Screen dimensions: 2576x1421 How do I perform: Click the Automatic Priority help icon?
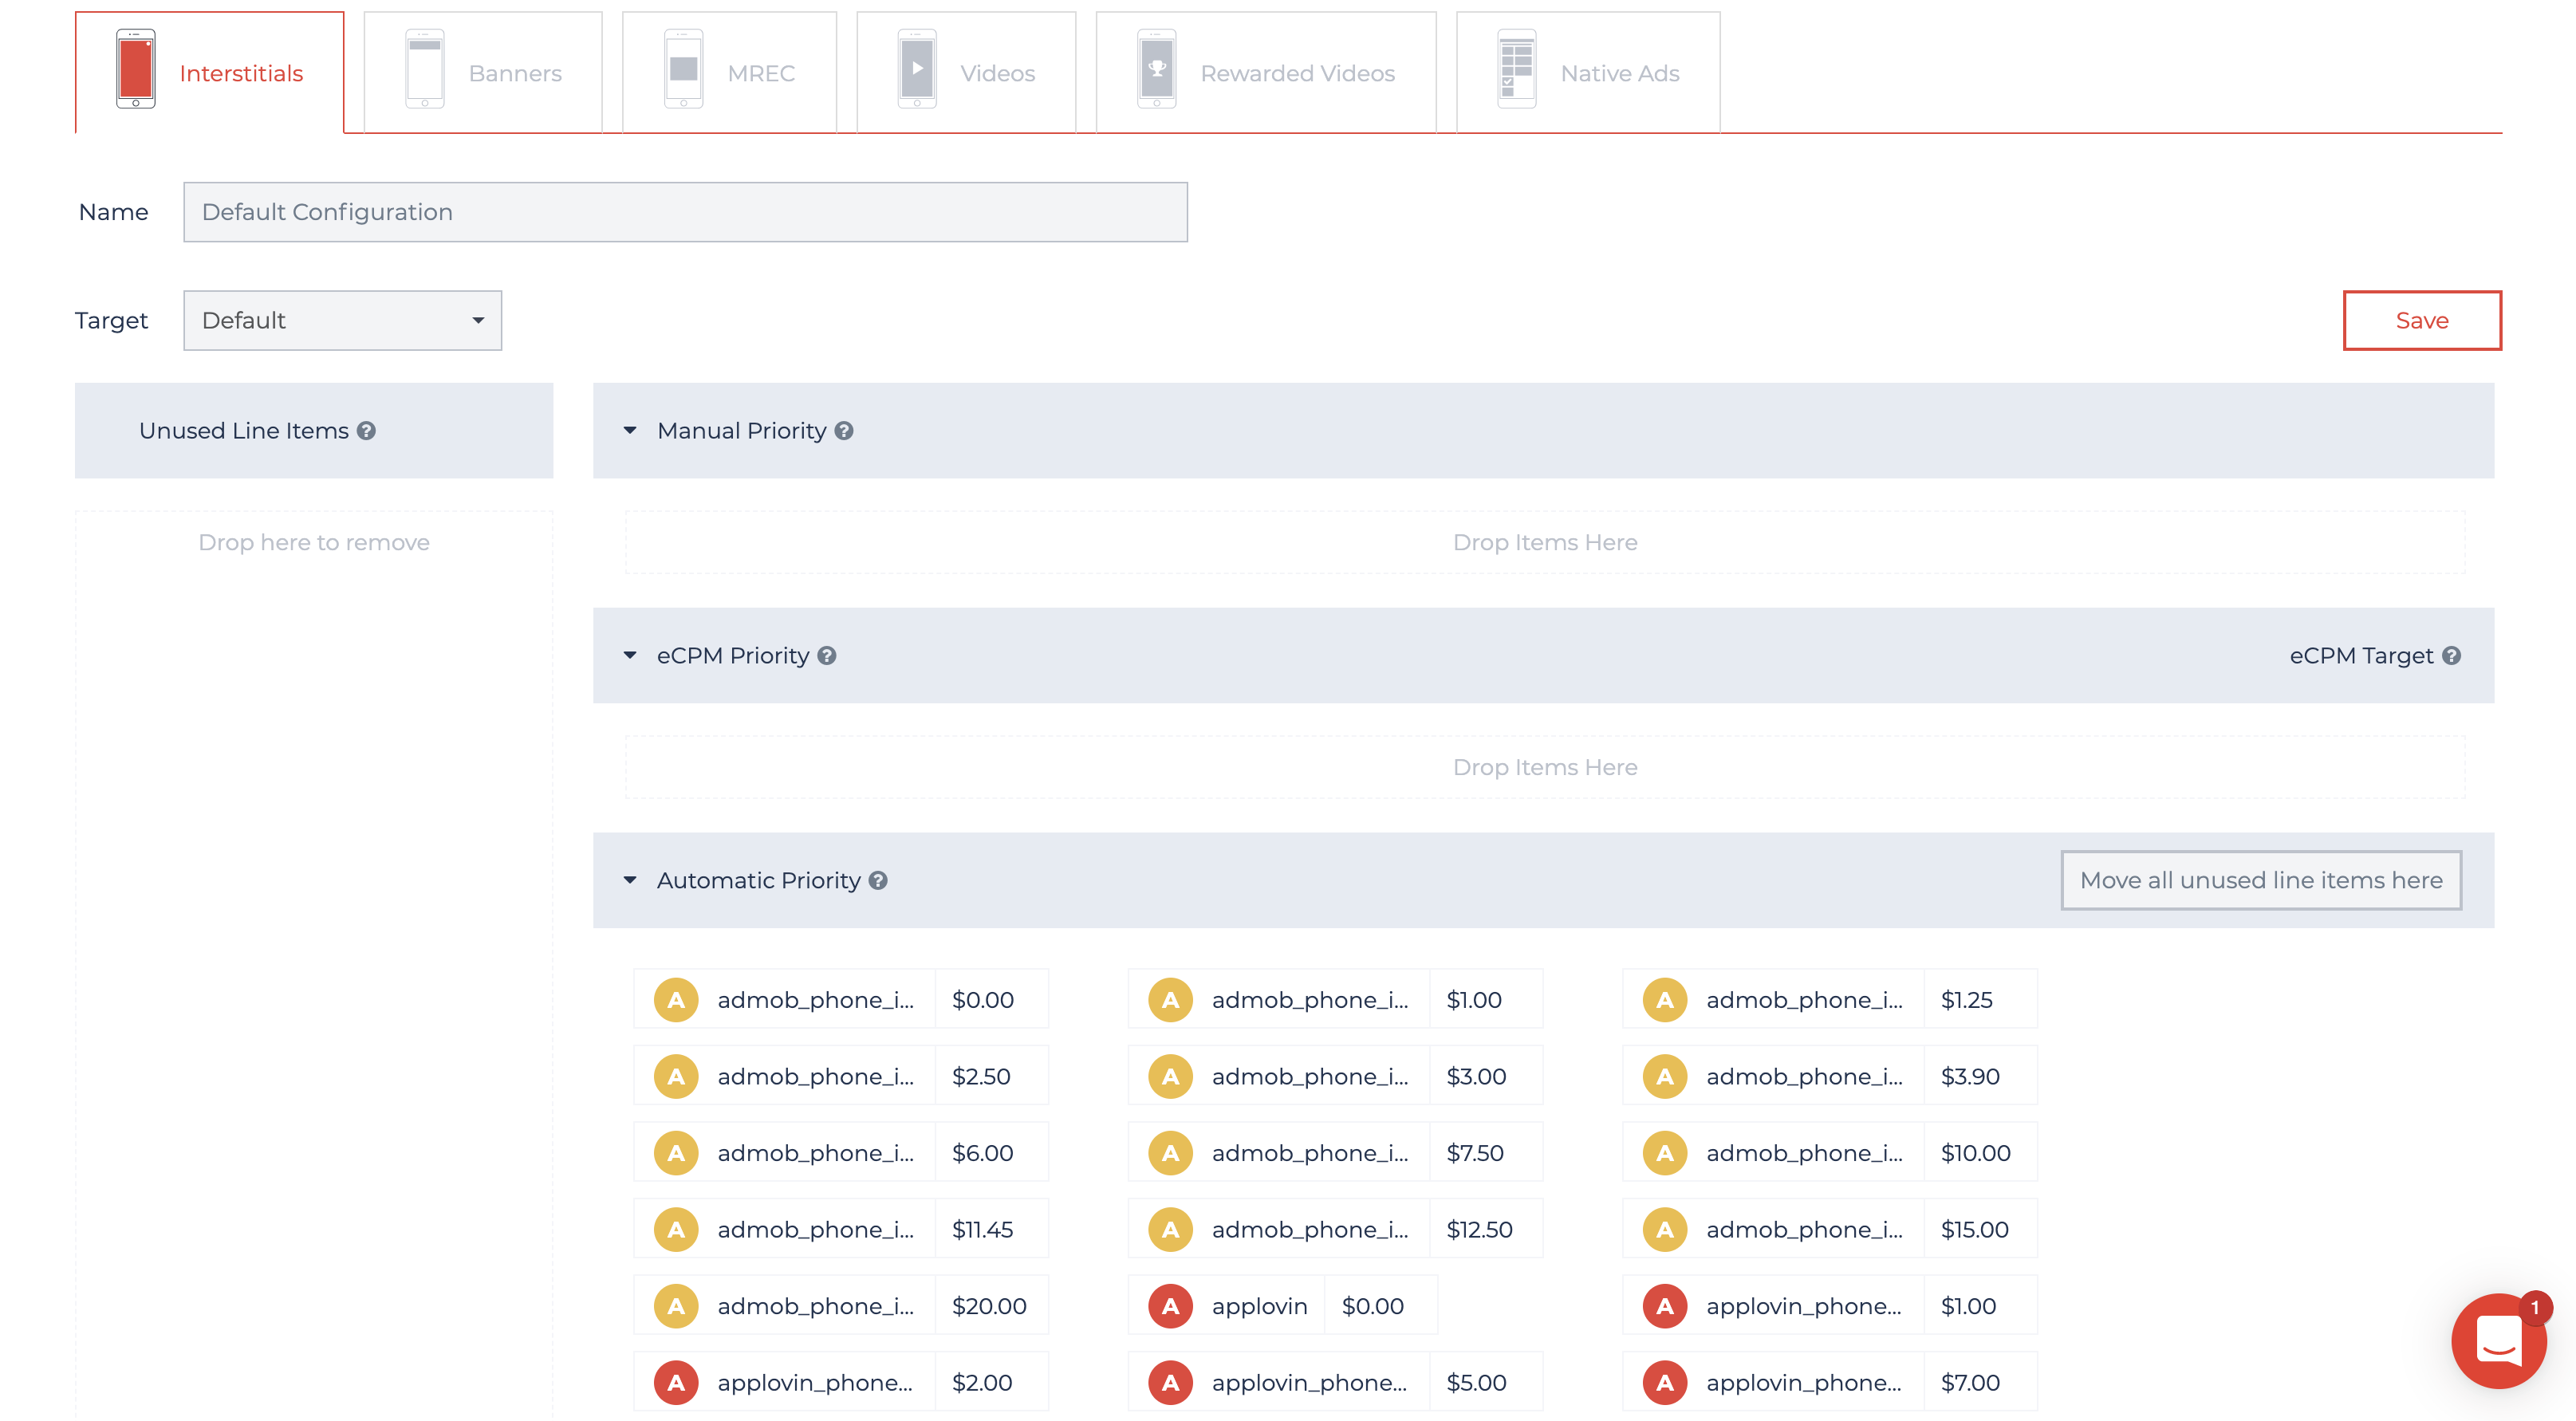point(878,881)
